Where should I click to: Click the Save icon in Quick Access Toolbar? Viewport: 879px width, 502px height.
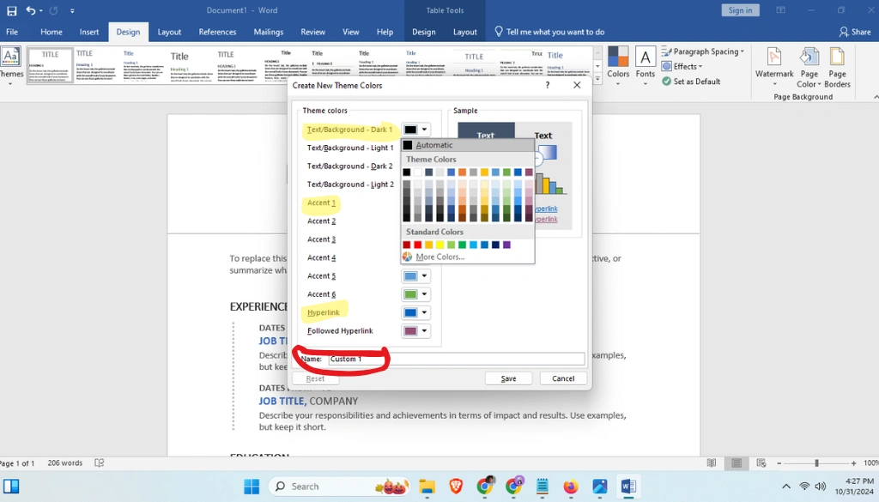tap(11, 10)
